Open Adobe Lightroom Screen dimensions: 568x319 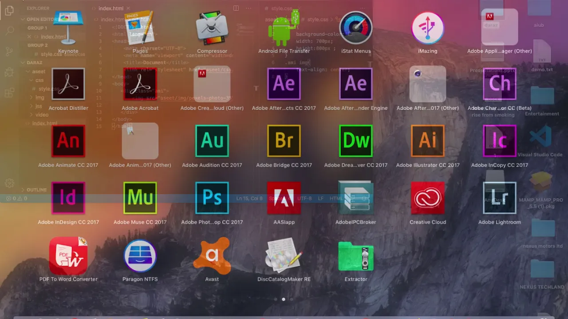click(500, 198)
